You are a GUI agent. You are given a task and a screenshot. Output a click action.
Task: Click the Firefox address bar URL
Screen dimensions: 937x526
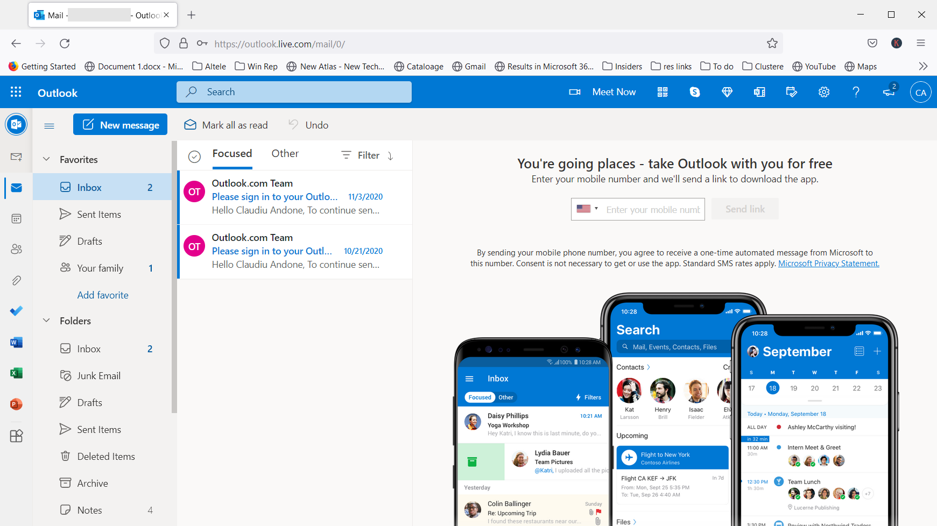pyautogui.click(x=280, y=44)
